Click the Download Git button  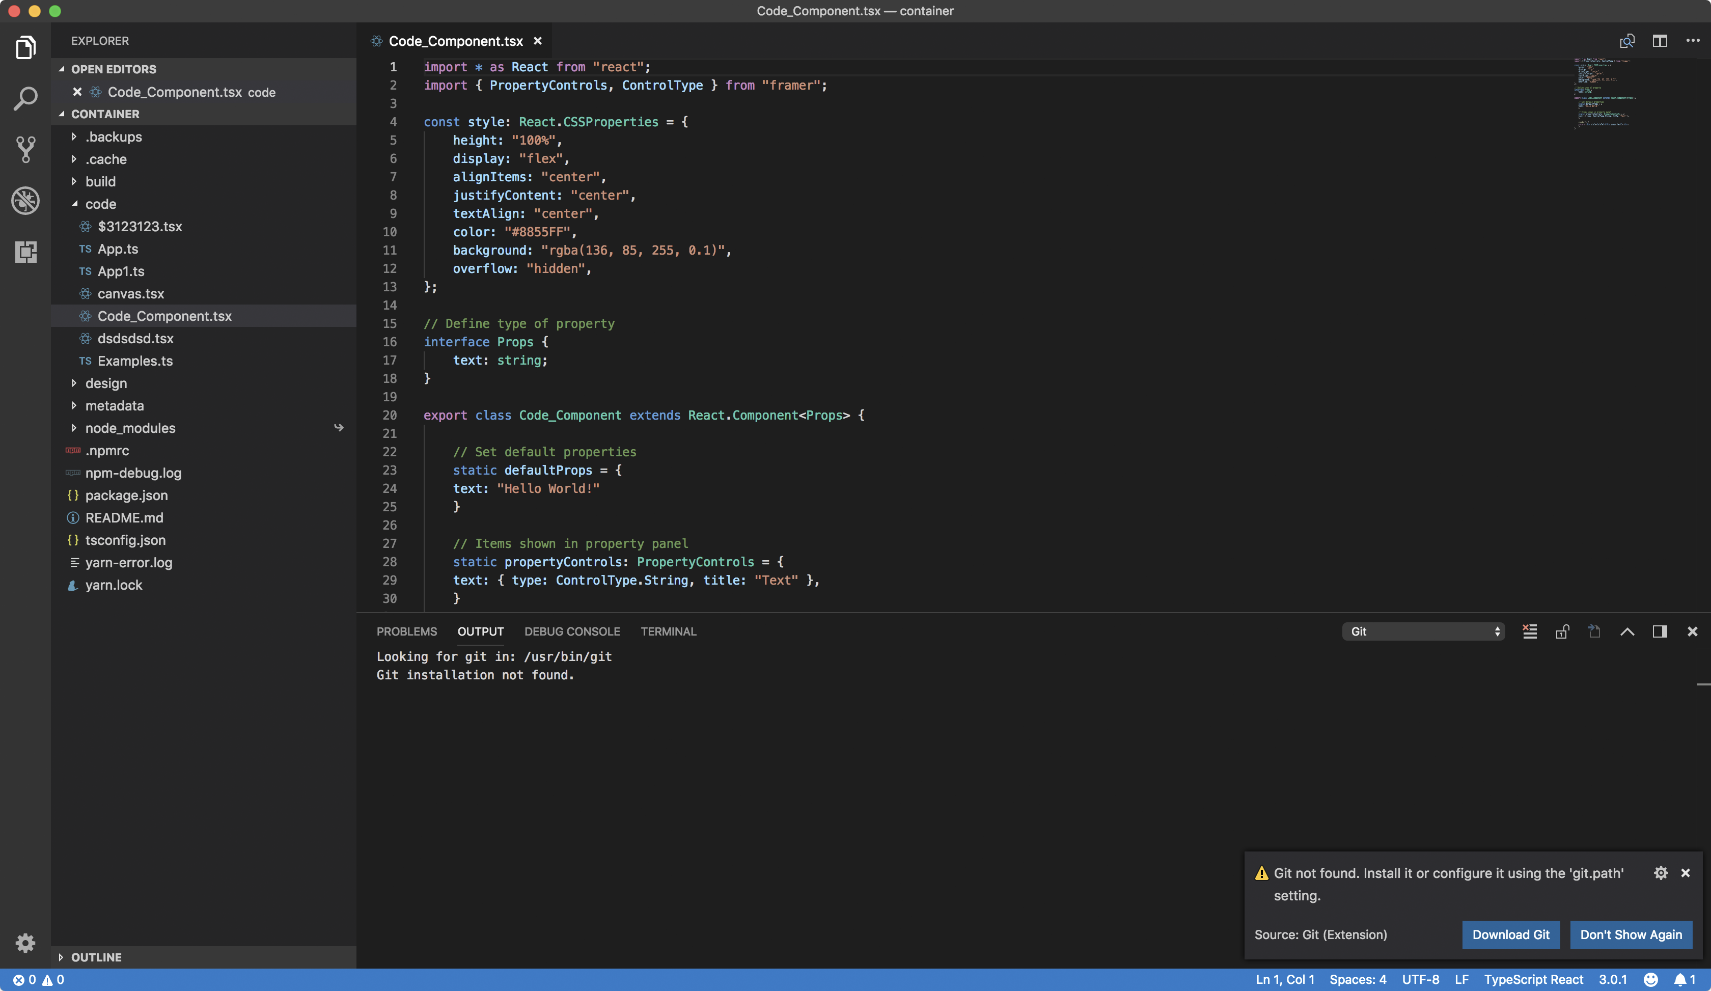click(x=1510, y=934)
